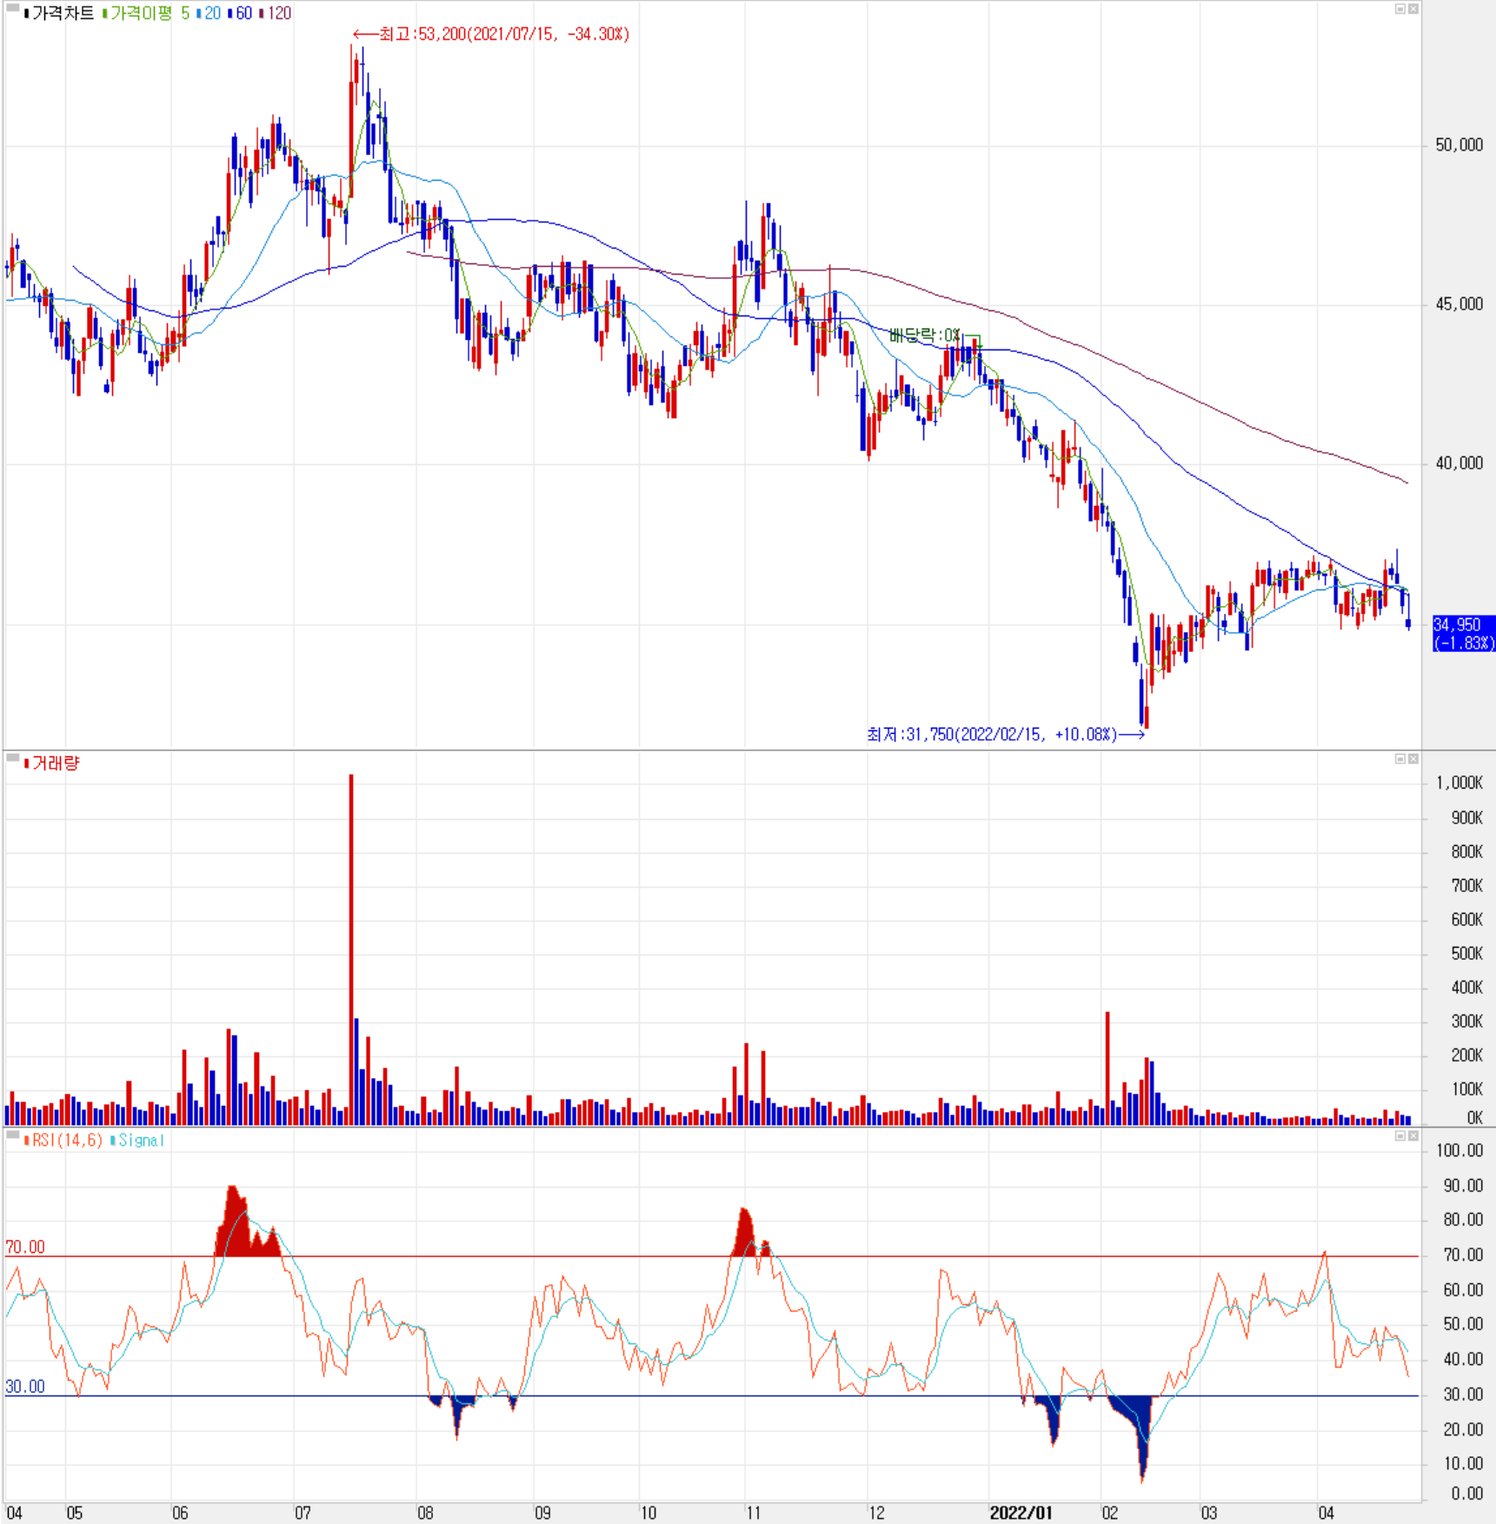The width and height of the screenshot is (1496, 1524).
Task: Maximize the RSI indicator panel
Action: point(1400,1135)
